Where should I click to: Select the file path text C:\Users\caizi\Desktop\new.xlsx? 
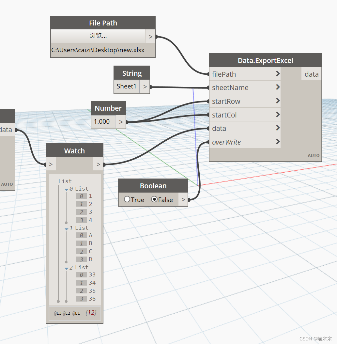pos(98,50)
